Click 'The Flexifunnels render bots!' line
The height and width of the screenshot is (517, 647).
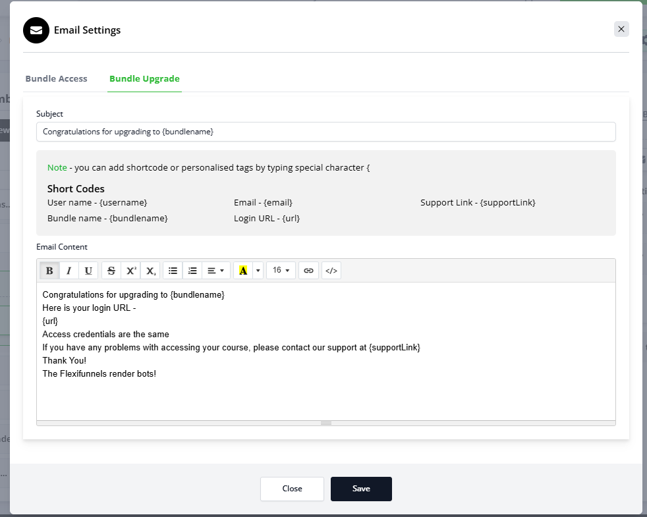tap(99, 374)
